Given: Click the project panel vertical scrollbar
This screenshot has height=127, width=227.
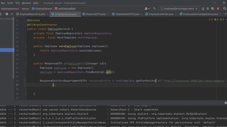Looking at the screenshot, I should [x=13, y=48].
